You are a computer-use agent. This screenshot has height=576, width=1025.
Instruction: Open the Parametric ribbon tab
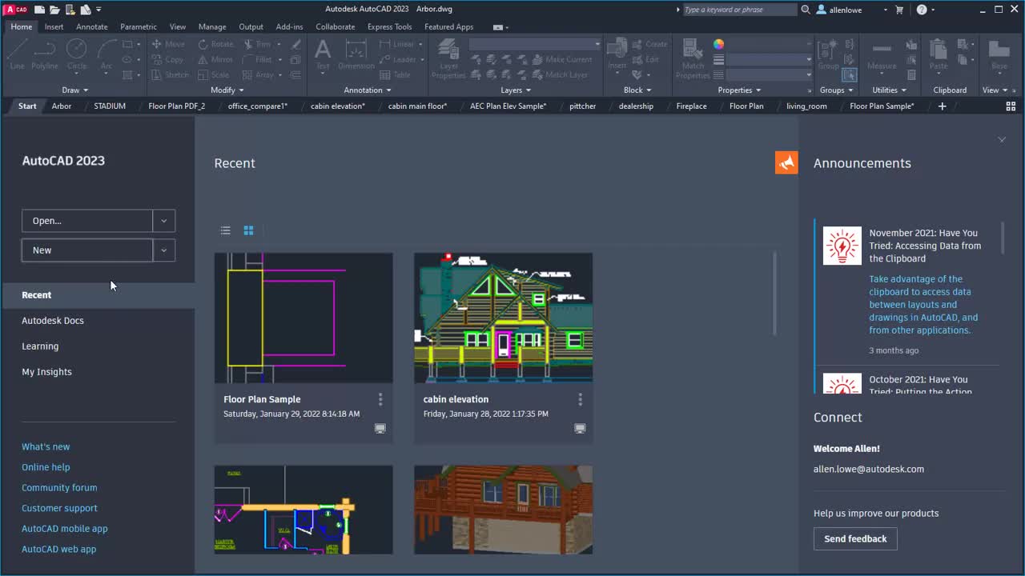tap(139, 26)
